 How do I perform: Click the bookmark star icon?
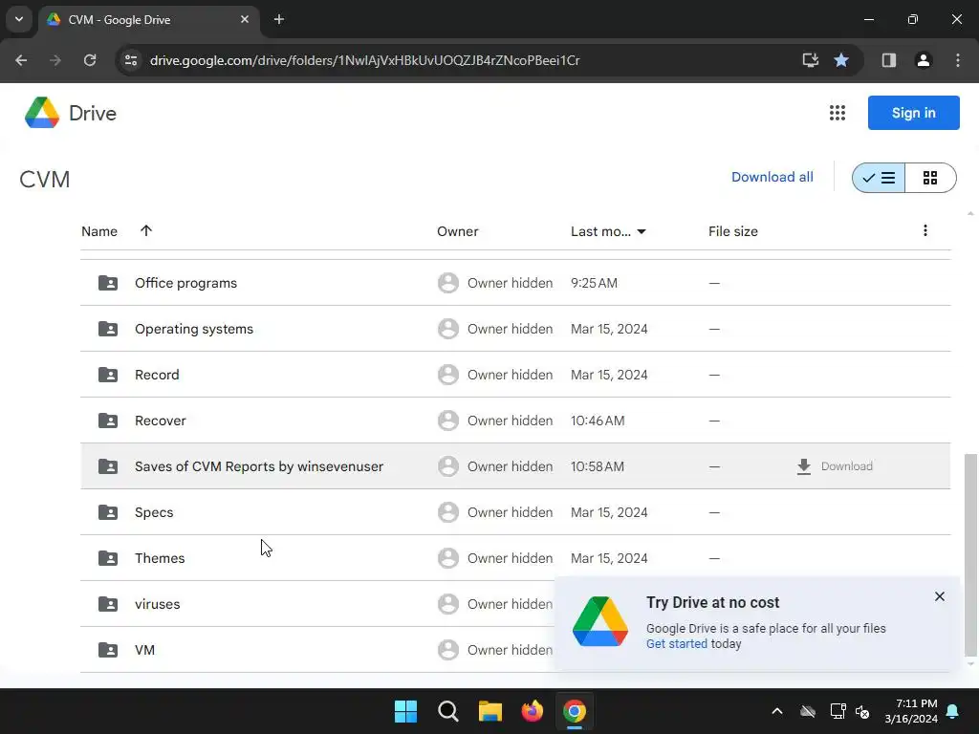(841, 60)
